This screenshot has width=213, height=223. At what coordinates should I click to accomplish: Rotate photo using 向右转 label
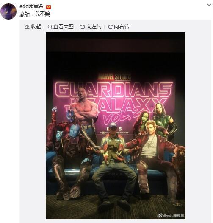122,27
